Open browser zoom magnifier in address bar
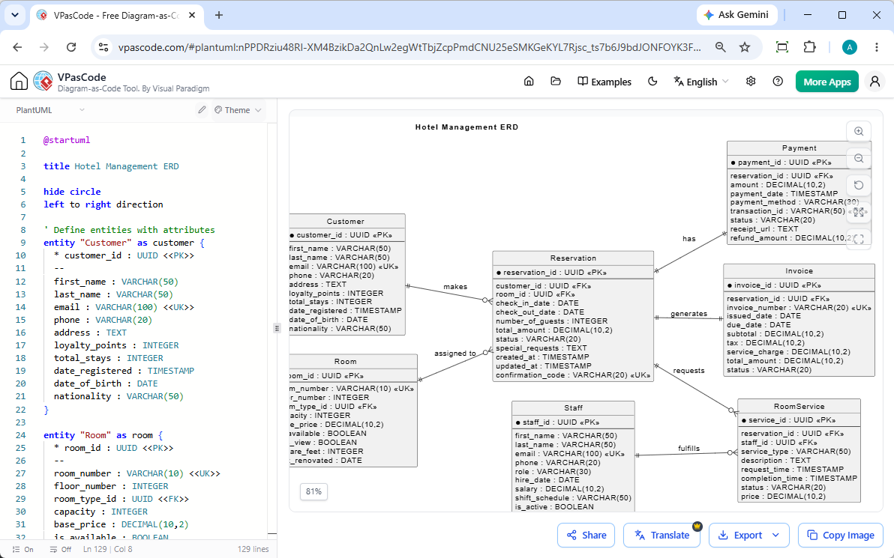Screen dimensions: 894x558 click(721, 47)
